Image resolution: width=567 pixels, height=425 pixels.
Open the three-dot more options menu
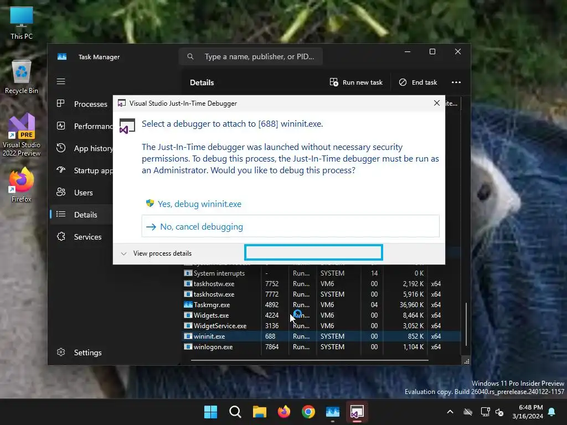tap(456, 82)
